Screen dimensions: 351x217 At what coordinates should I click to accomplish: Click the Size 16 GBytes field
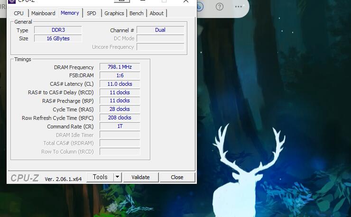(58, 39)
